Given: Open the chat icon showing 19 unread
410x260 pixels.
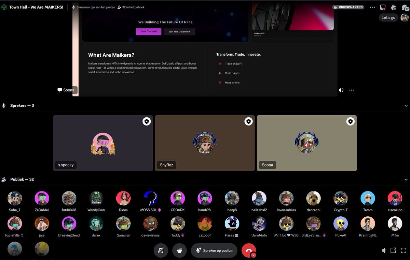Looking at the screenshot, I should tap(405, 8).
